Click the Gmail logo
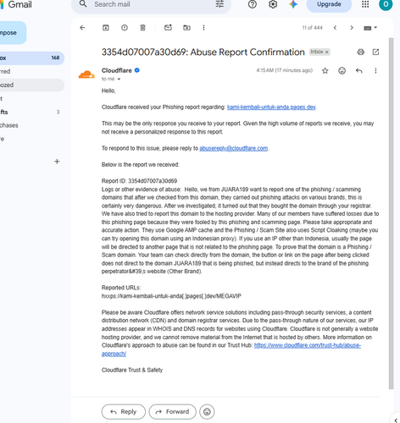 point(16,4)
